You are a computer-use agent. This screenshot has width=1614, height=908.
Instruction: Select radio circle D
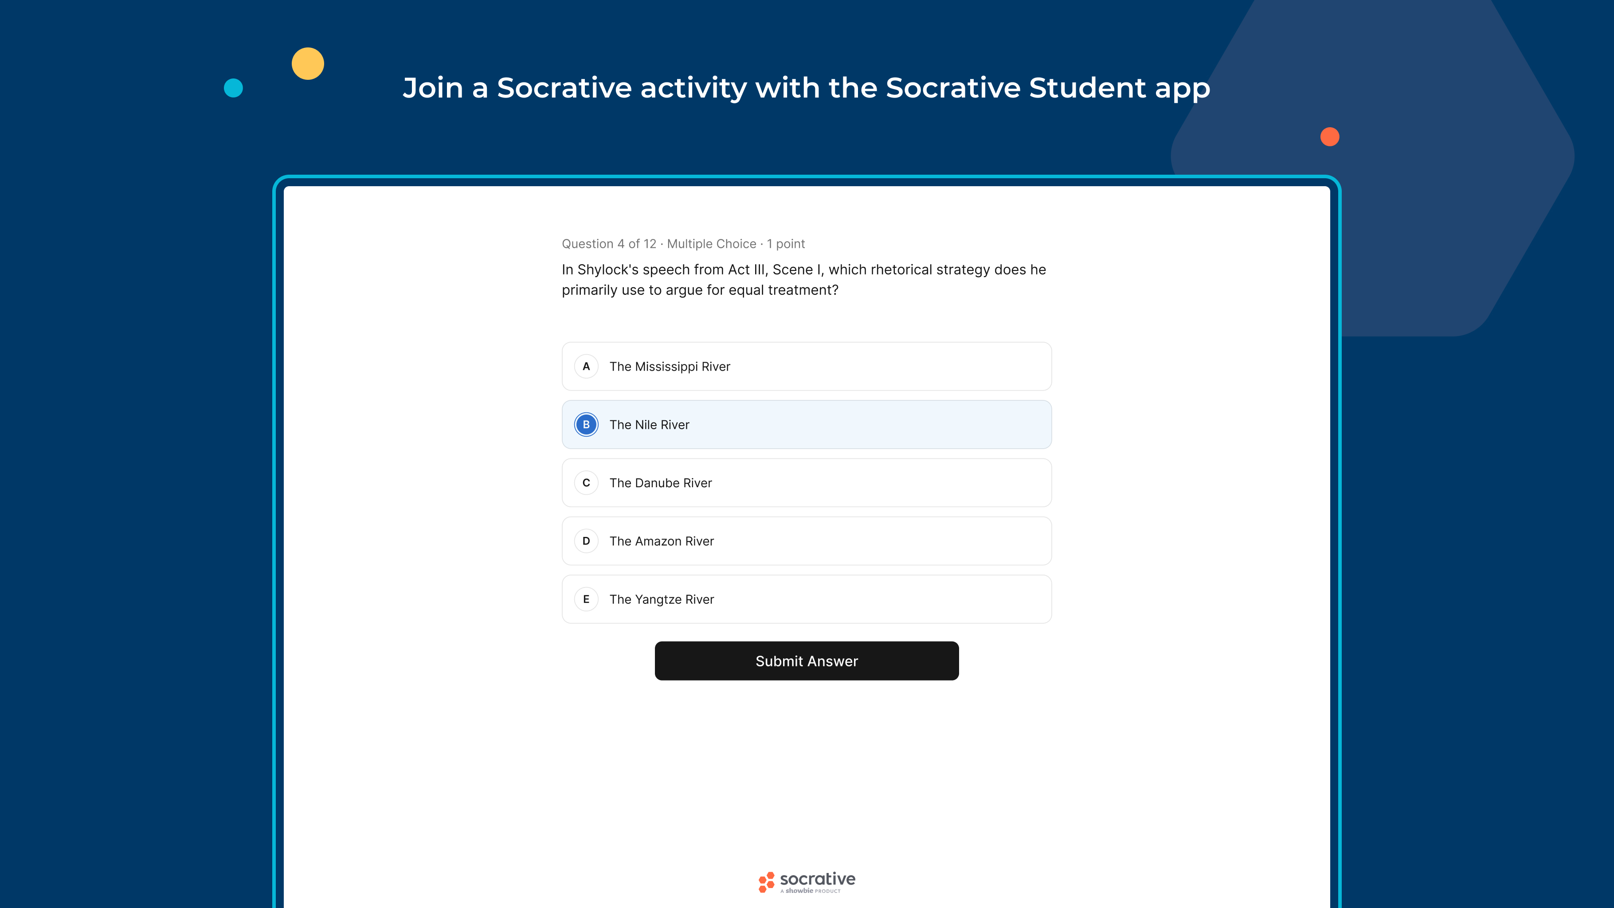[x=586, y=541]
